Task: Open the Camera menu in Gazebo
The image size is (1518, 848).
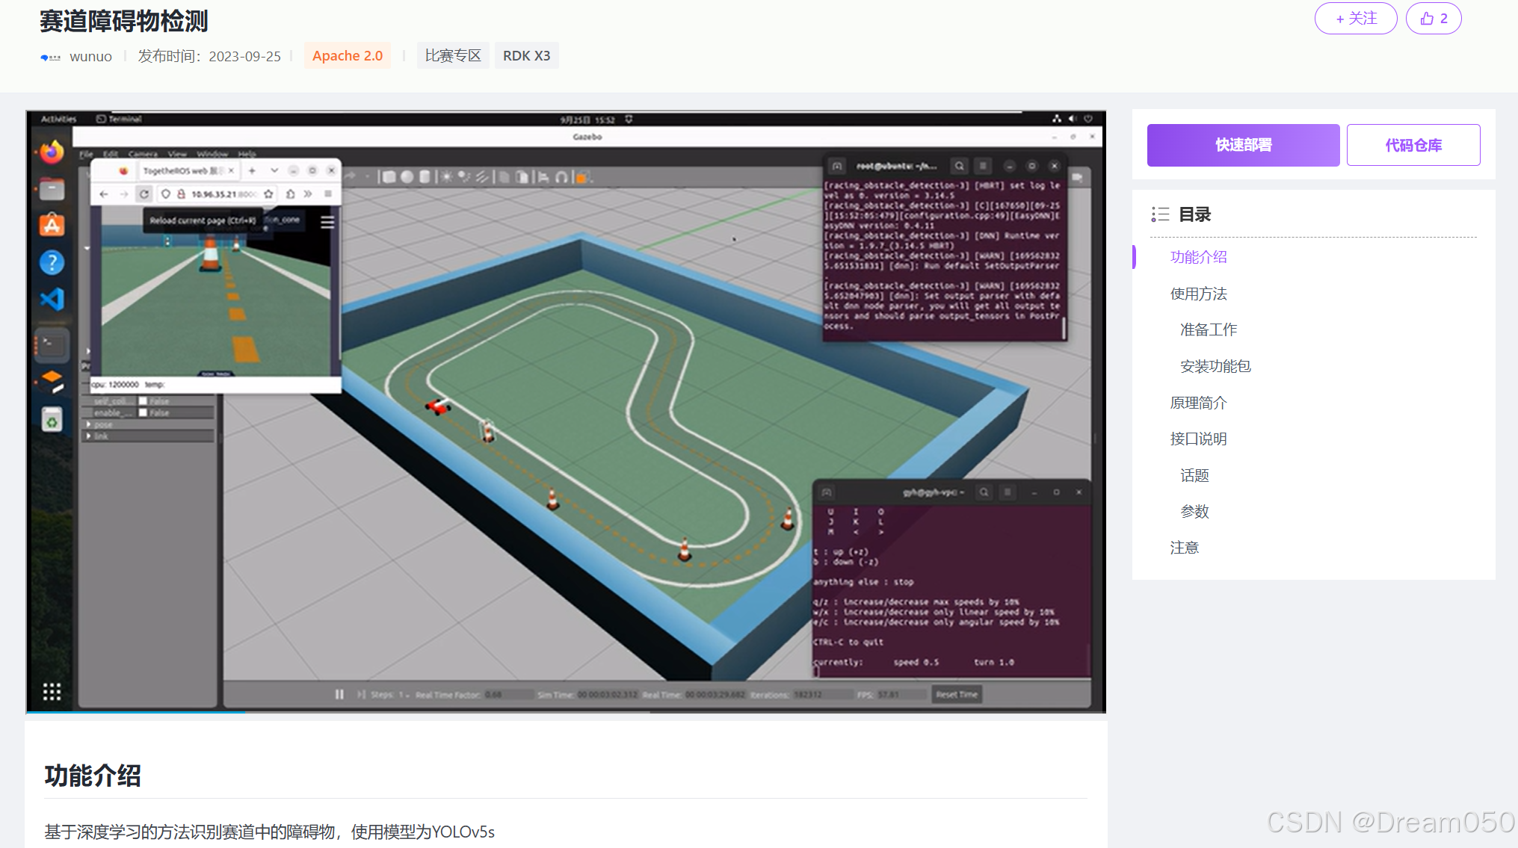Action: coord(142,154)
